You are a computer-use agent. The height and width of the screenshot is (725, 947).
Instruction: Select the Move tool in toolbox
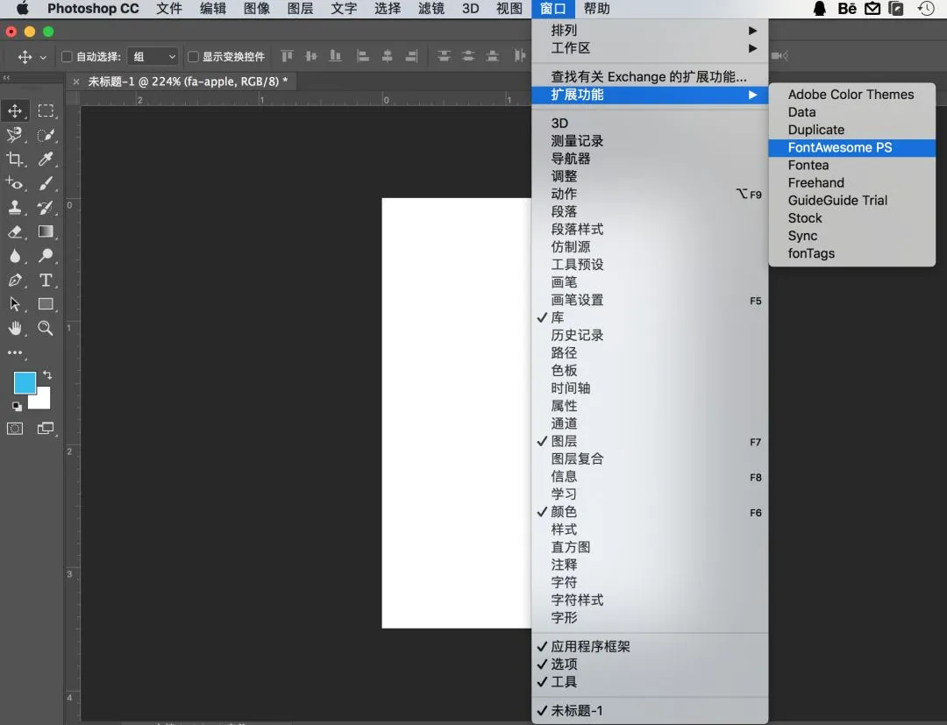click(15, 110)
